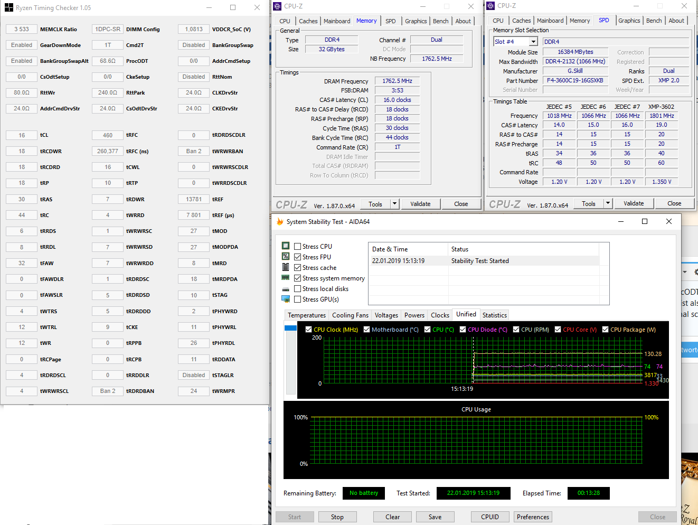
Task: Click the Tools button in CPU-Z SPD window
Action: (589, 203)
